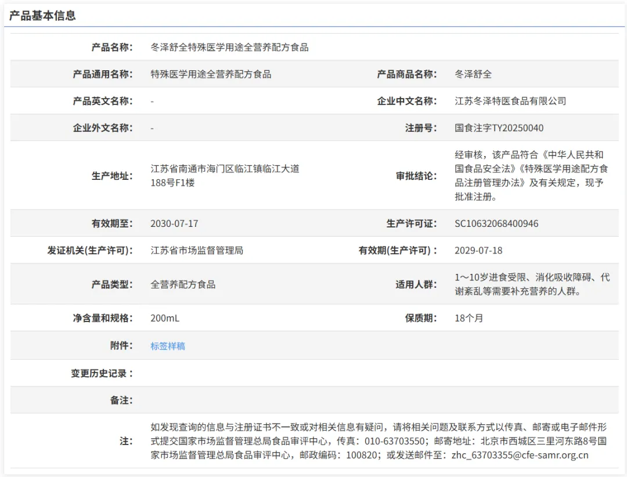Screen dimensions: 627x477
Task: Click the 生产地址 label
Action: (x=112, y=175)
